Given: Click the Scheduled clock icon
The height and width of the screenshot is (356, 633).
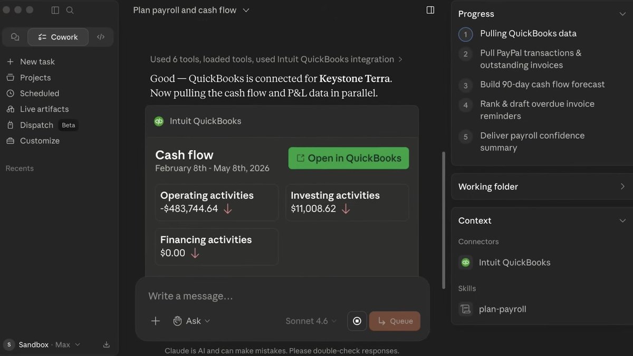Looking at the screenshot, I should [10, 93].
